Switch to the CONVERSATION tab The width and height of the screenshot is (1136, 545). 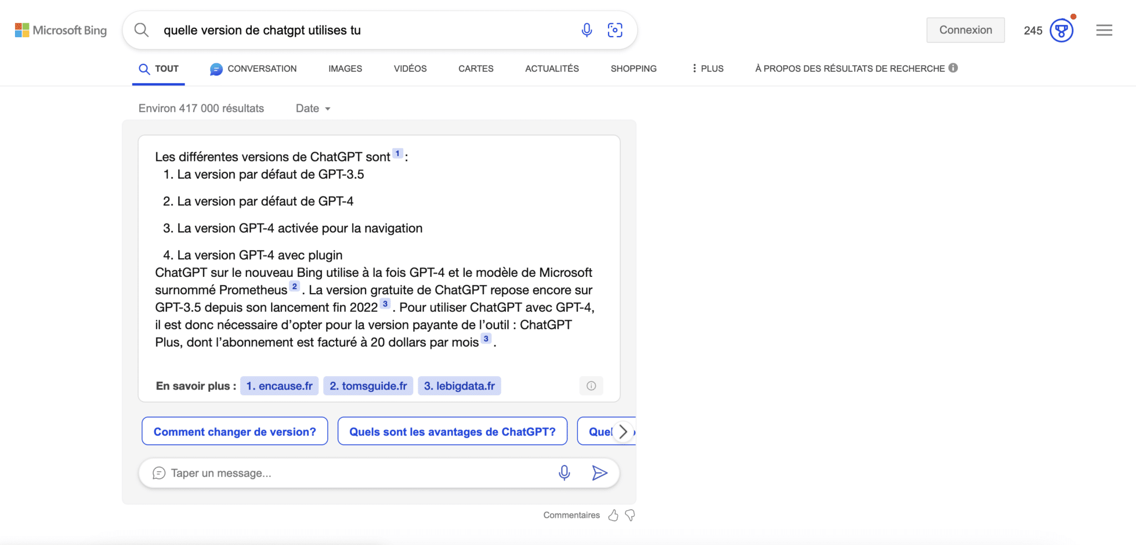pyautogui.click(x=253, y=68)
